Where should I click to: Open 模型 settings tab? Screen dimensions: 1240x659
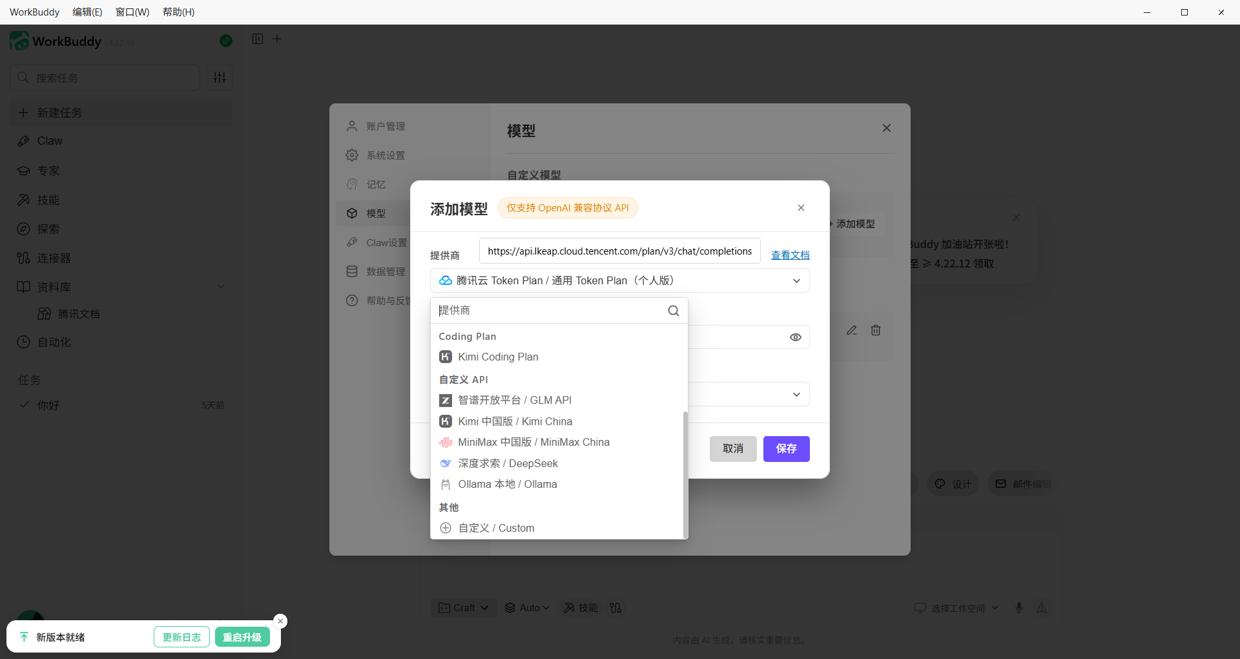click(x=373, y=213)
